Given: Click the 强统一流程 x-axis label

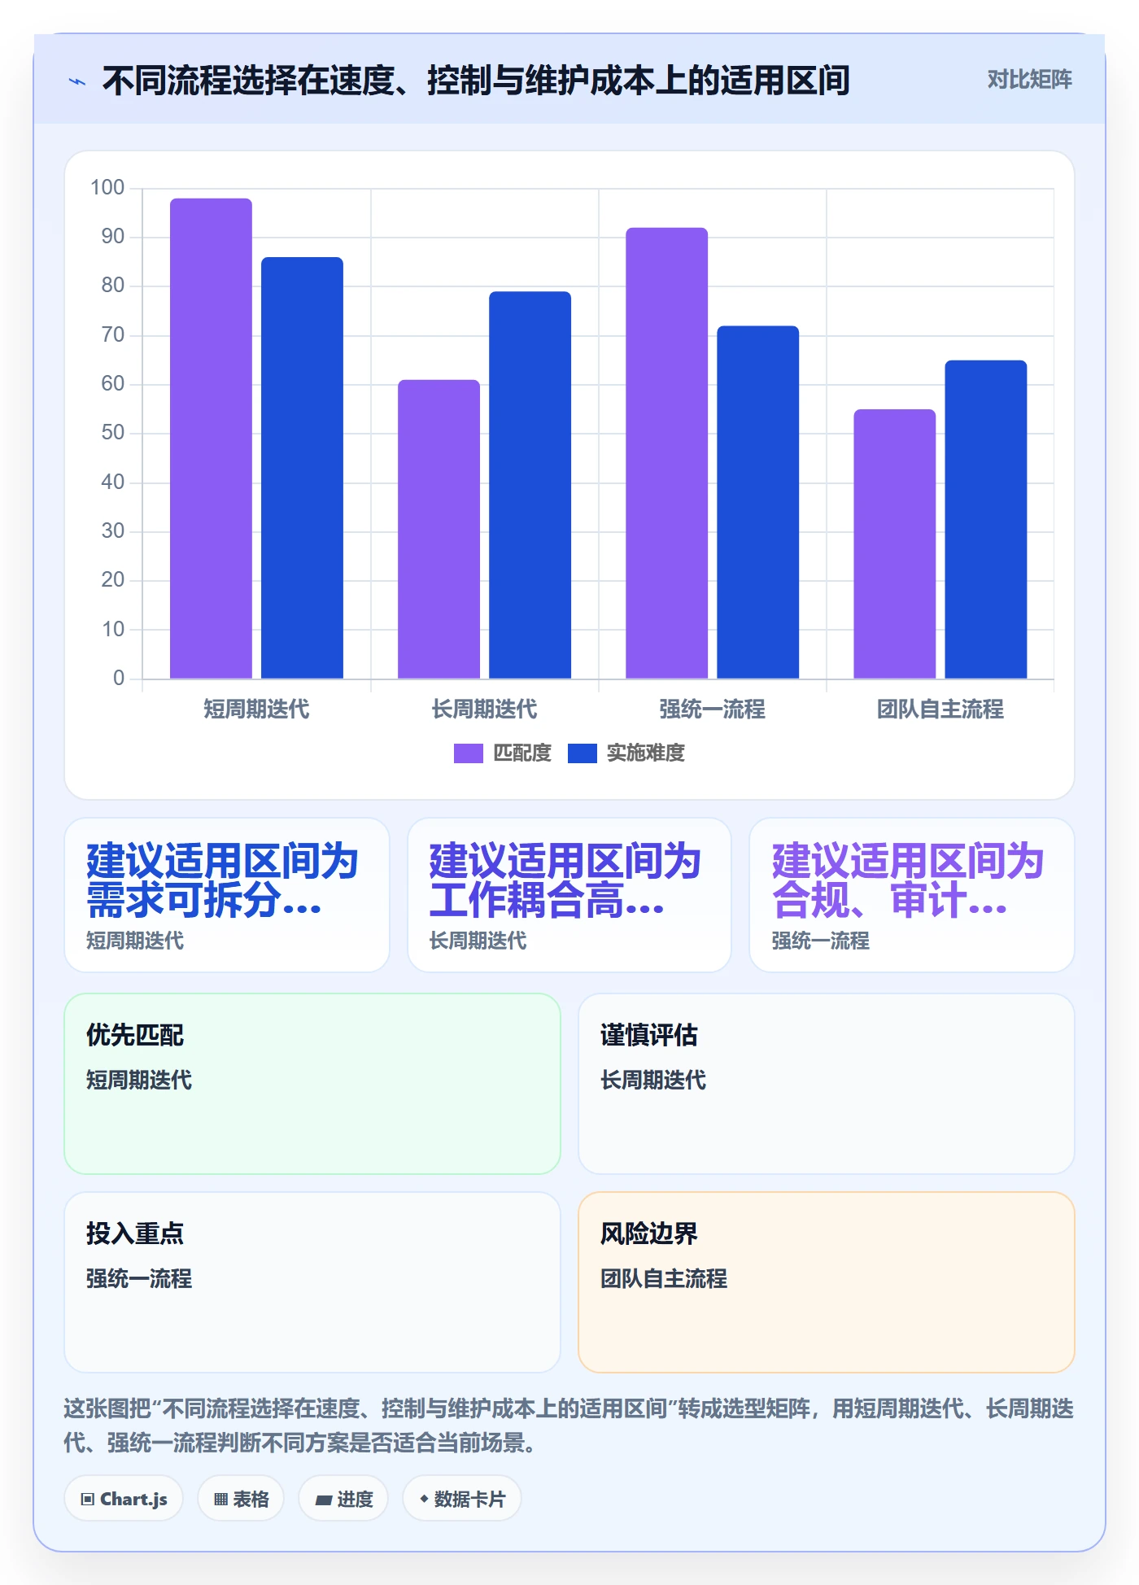Looking at the screenshot, I should tap(712, 710).
